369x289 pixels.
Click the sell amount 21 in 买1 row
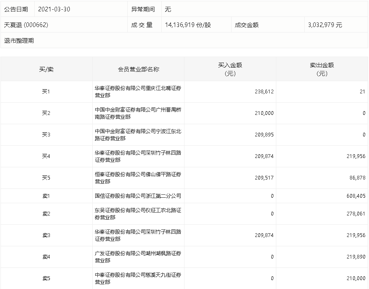coord(362,91)
